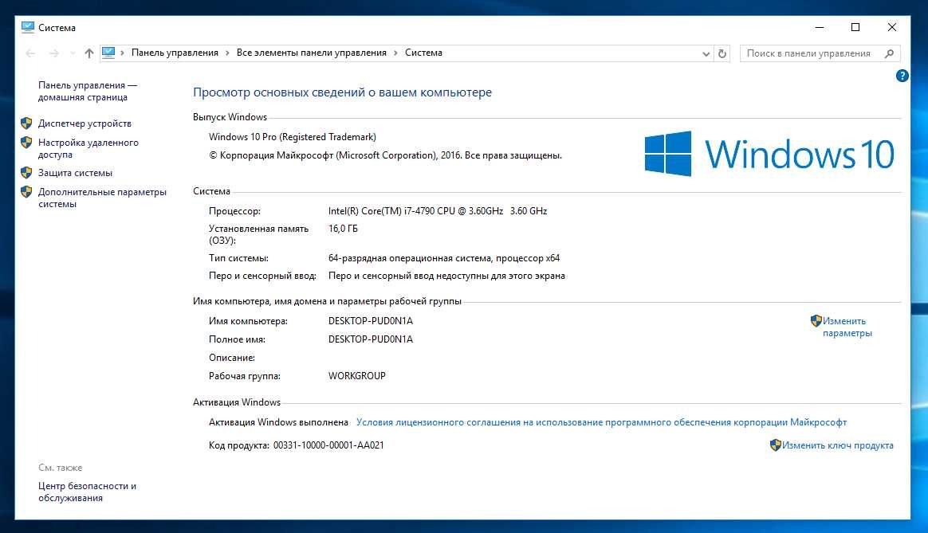Go to Все элементы панели управления breadcrumb
The height and width of the screenshot is (533, 928).
311,53
